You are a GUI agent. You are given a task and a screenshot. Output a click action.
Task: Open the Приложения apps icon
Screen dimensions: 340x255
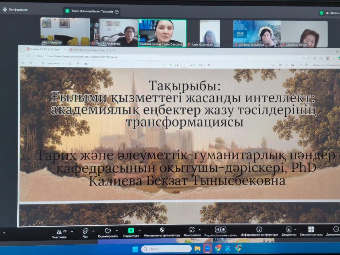[x=192, y=230]
